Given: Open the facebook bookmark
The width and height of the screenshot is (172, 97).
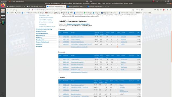Looking at the screenshot, I should pyautogui.click(x=109, y=13).
